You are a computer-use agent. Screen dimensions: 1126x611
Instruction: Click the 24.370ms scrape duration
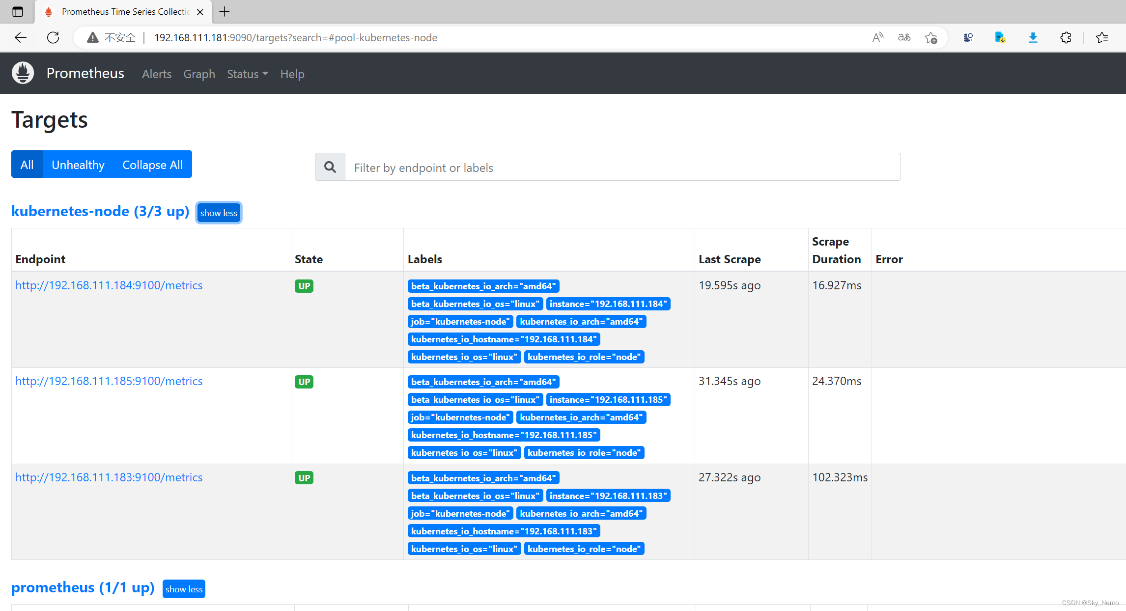point(837,381)
